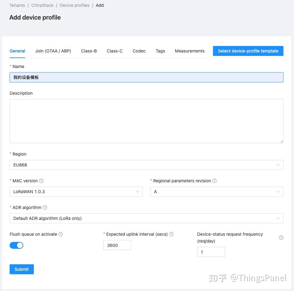Image resolution: width=294 pixels, height=291 pixels.
Task: Click Select device-profile template button
Action: (x=248, y=51)
